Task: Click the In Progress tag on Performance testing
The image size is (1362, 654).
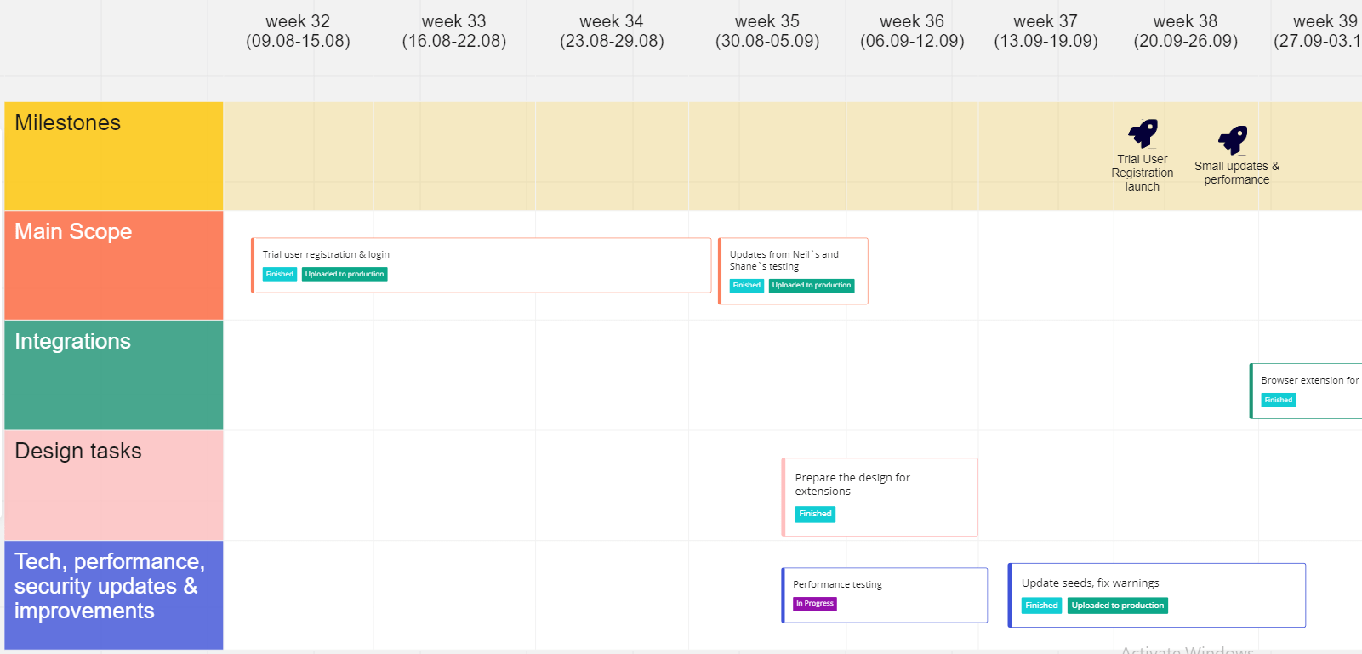Action: 815,604
